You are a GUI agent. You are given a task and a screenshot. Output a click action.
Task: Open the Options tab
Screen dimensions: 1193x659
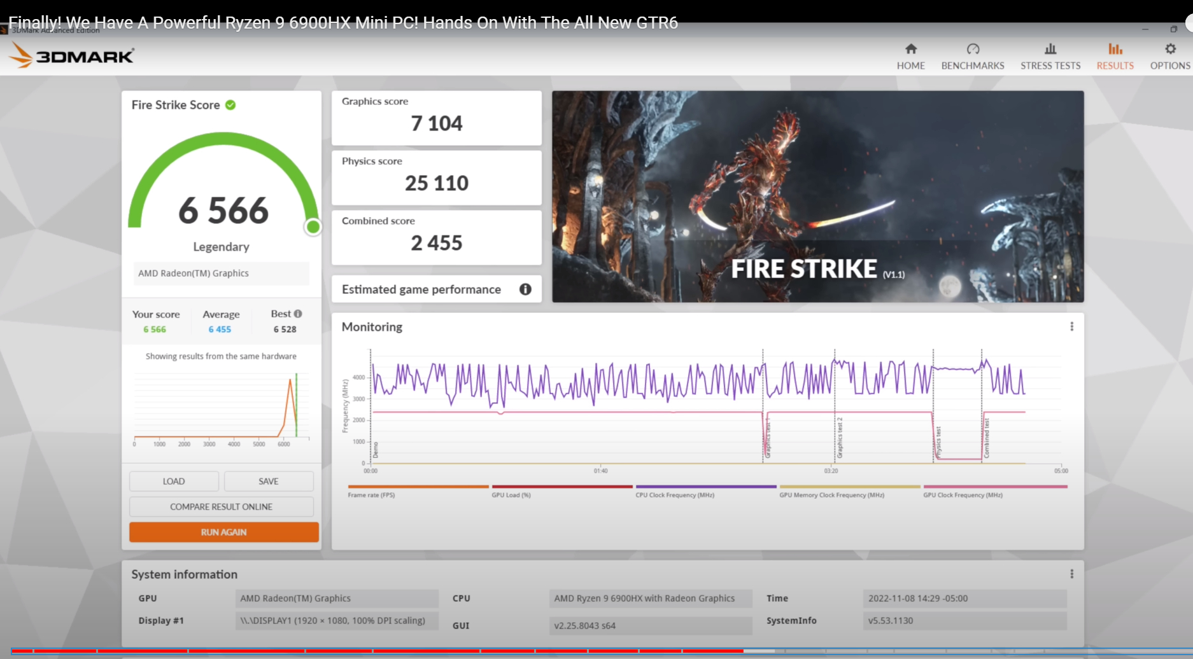pos(1170,57)
